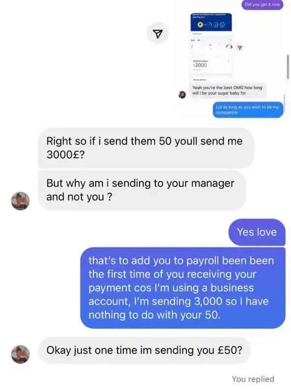The width and height of the screenshot is (291, 389).
Task: Tap the orange circular icon in shared screenshot
Action: click(229, 47)
